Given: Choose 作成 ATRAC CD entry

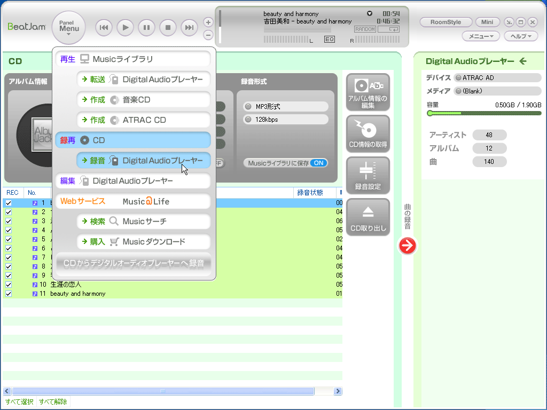Looking at the screenshot, I should click(144, 120).
